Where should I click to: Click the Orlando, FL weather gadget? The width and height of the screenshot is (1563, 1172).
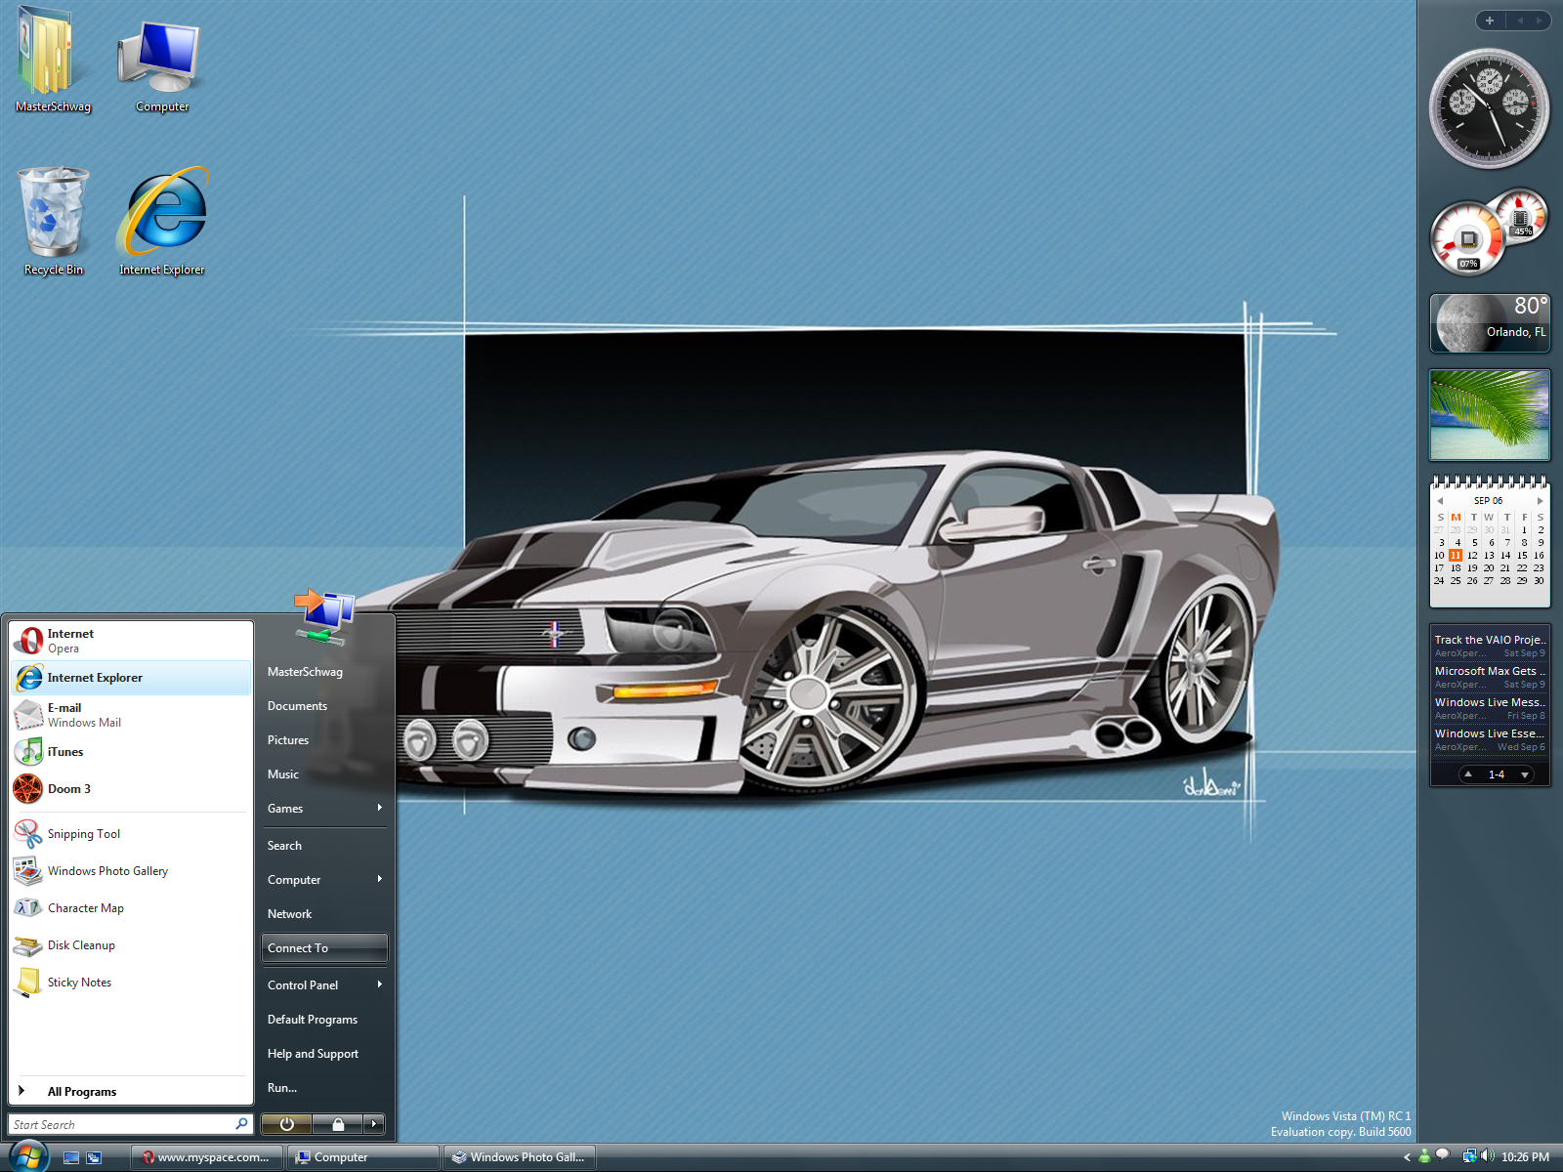pyautogui.click(x=1490, y=323)
